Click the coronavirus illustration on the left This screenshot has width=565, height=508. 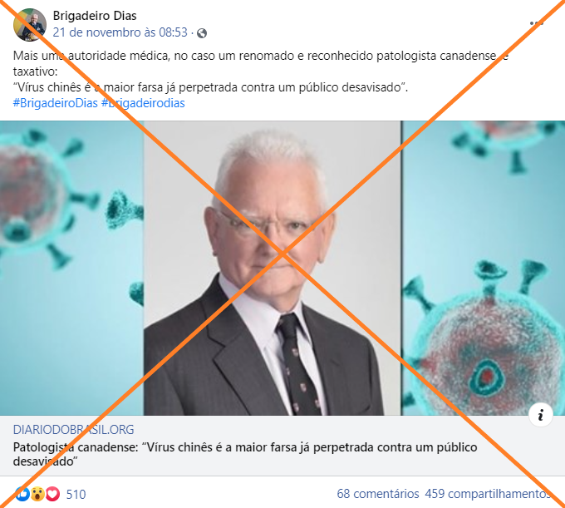71,268
